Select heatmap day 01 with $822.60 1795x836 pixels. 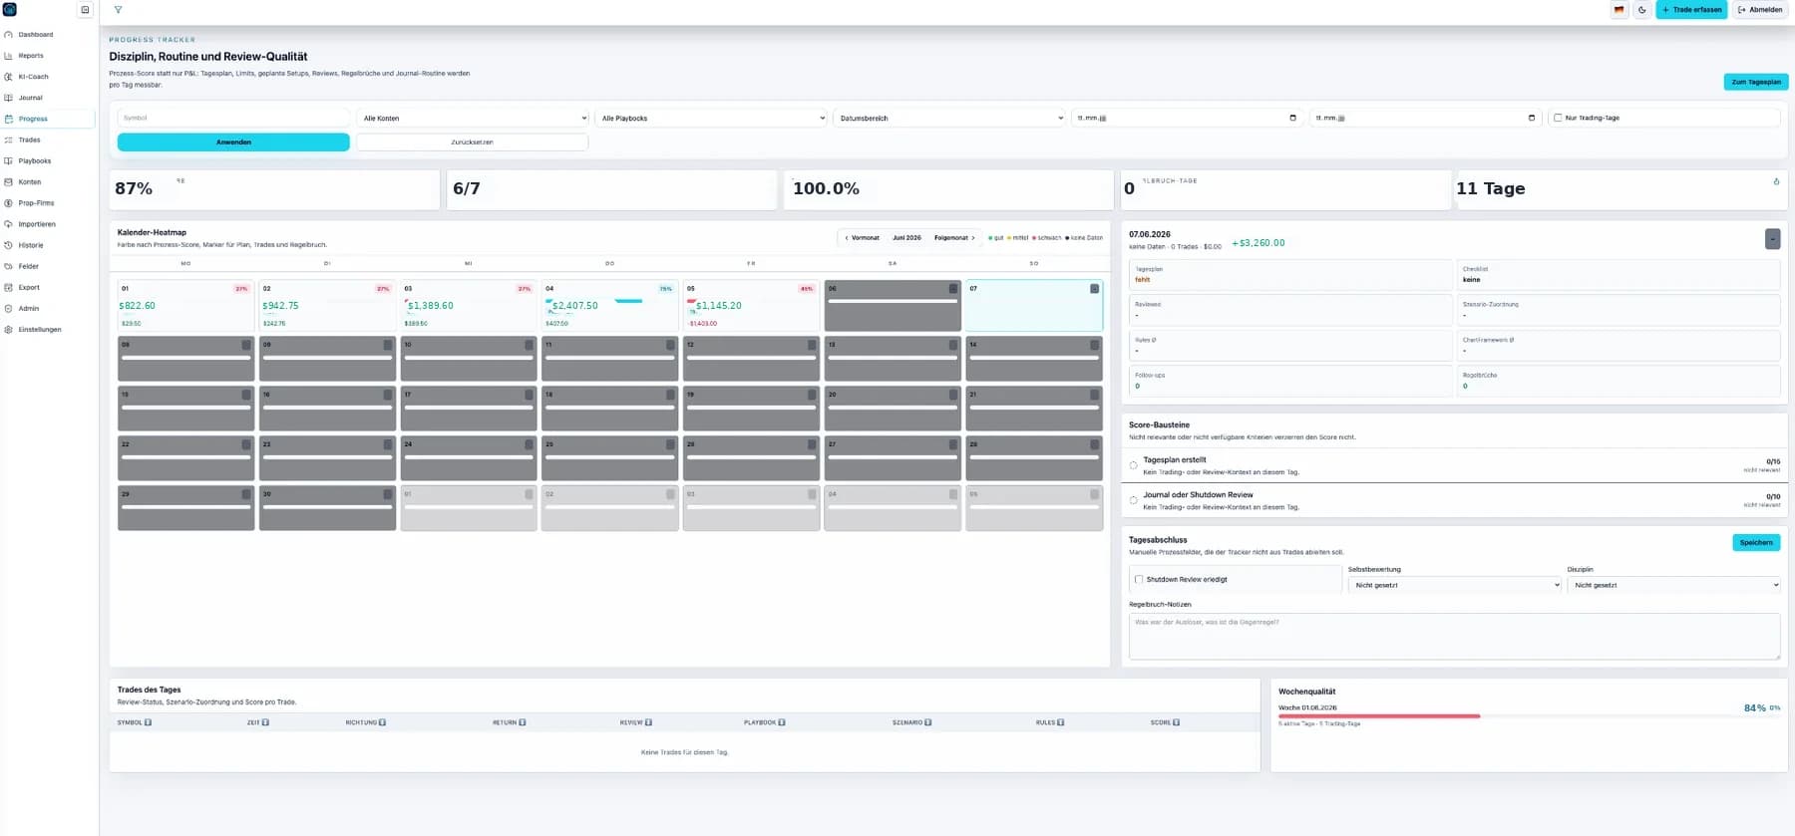click(x=185, y=305)
